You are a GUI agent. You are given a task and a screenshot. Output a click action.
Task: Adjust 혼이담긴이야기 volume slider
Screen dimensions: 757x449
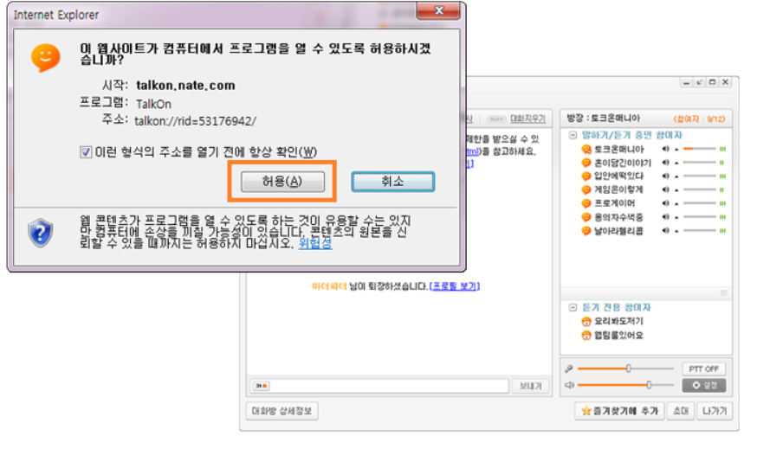(700, 163)
